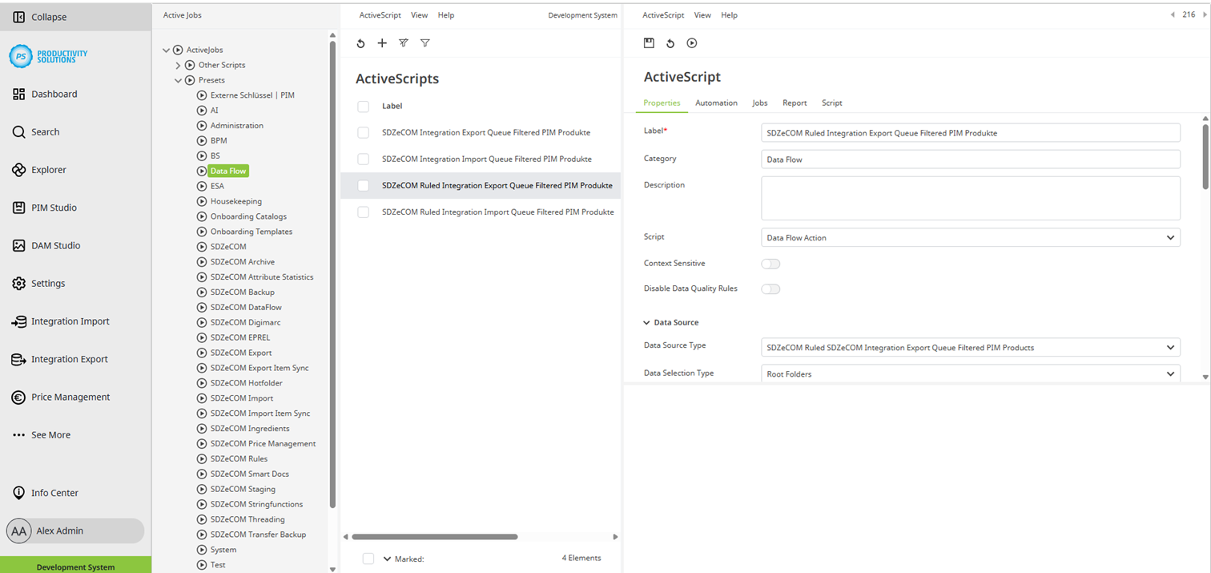Disable Data Quality Rules toggle
Viewport: 1211px width, 573px height.
tap(770, 289)
